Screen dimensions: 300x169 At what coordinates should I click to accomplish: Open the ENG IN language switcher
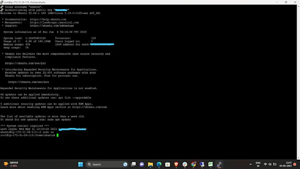pos(258,164)
